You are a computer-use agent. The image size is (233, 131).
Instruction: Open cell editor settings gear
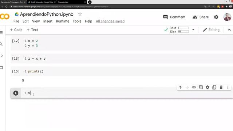(208, 87)
